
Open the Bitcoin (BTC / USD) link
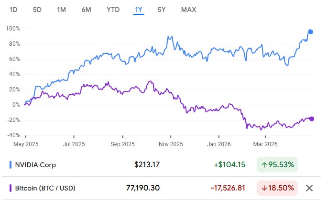click(45, 188)
